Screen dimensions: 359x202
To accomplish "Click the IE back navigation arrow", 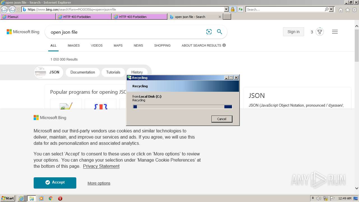I will pos(4,10).
